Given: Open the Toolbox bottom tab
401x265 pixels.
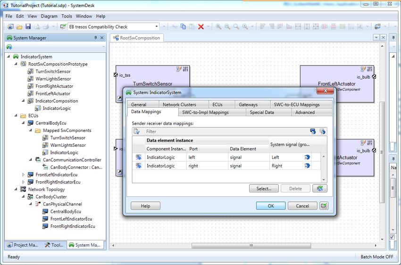Looking at the screenshot, I should (54, 245).
